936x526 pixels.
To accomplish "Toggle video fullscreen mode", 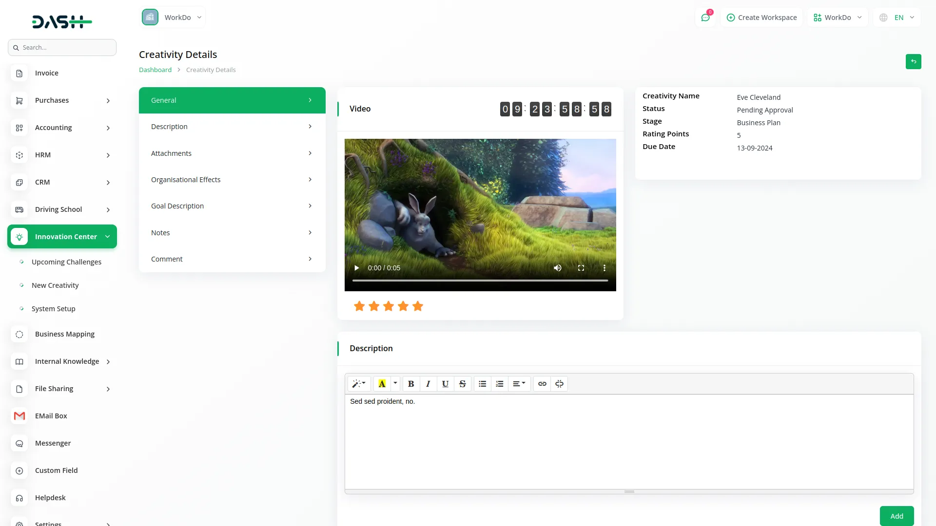I will (x=581, y=268).
